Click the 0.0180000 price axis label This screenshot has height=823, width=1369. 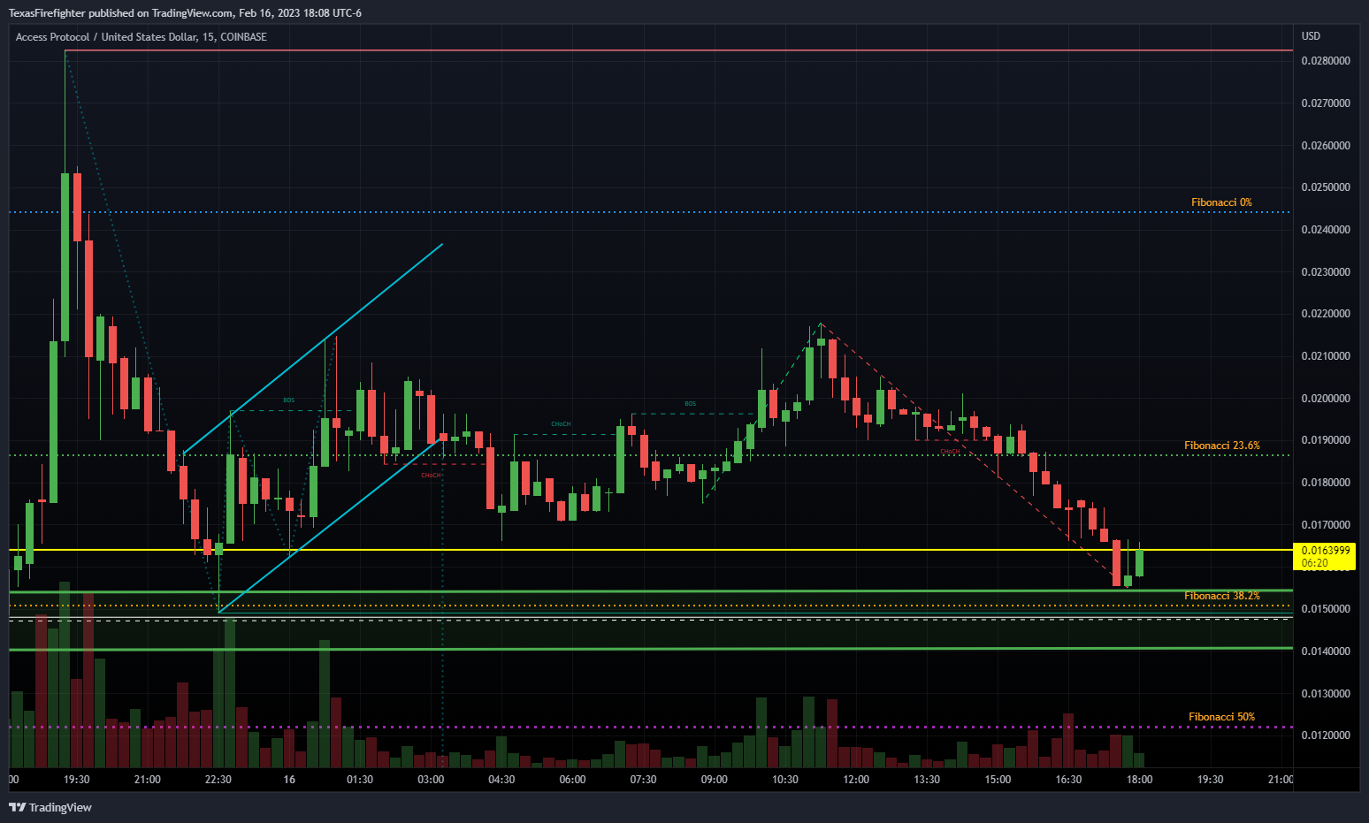pyautogui.click(x=1326, y=483)
